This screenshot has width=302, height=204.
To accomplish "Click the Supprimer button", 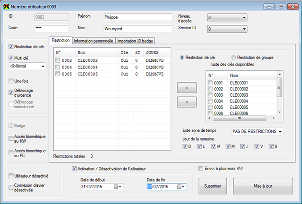I will coord(213,186).
